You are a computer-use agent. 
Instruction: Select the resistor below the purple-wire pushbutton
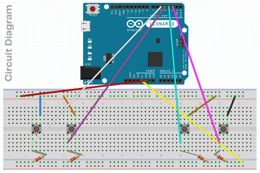coord(74,158)
